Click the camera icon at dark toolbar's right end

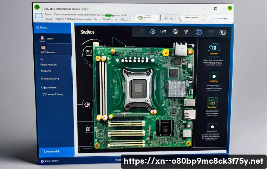click(222, 32)
